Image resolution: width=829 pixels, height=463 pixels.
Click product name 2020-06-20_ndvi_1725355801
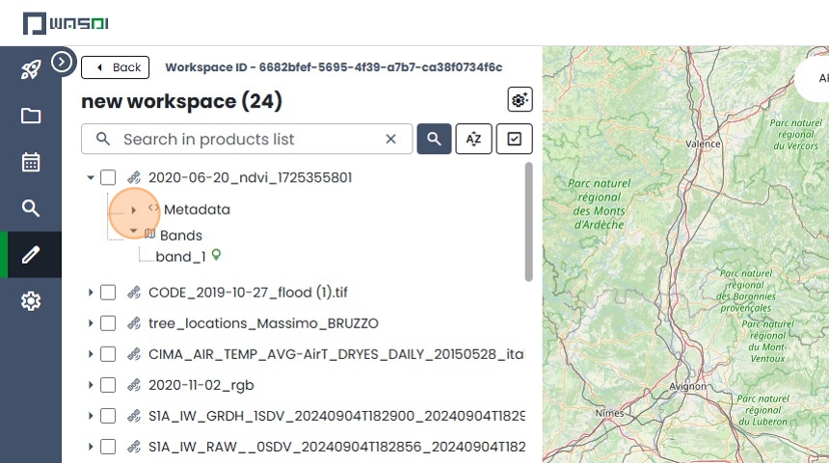(250, 177)
